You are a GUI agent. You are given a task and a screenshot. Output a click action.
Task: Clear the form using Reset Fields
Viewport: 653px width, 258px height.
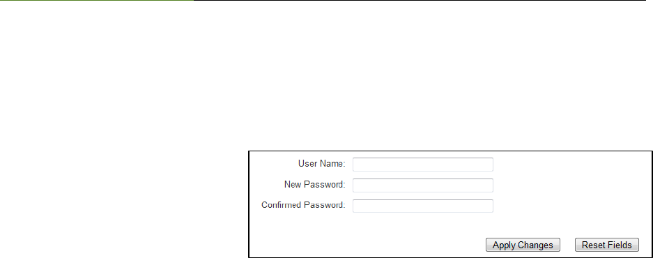(607, 245)
